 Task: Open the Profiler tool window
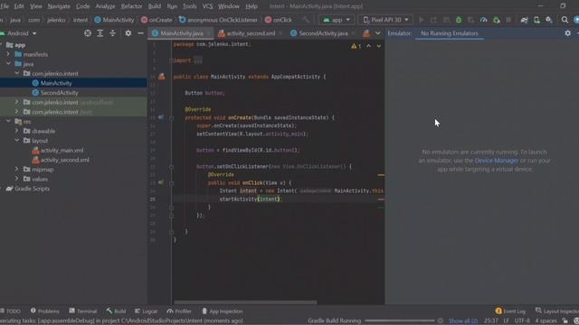pyautogui.click(x=179, y=311)
